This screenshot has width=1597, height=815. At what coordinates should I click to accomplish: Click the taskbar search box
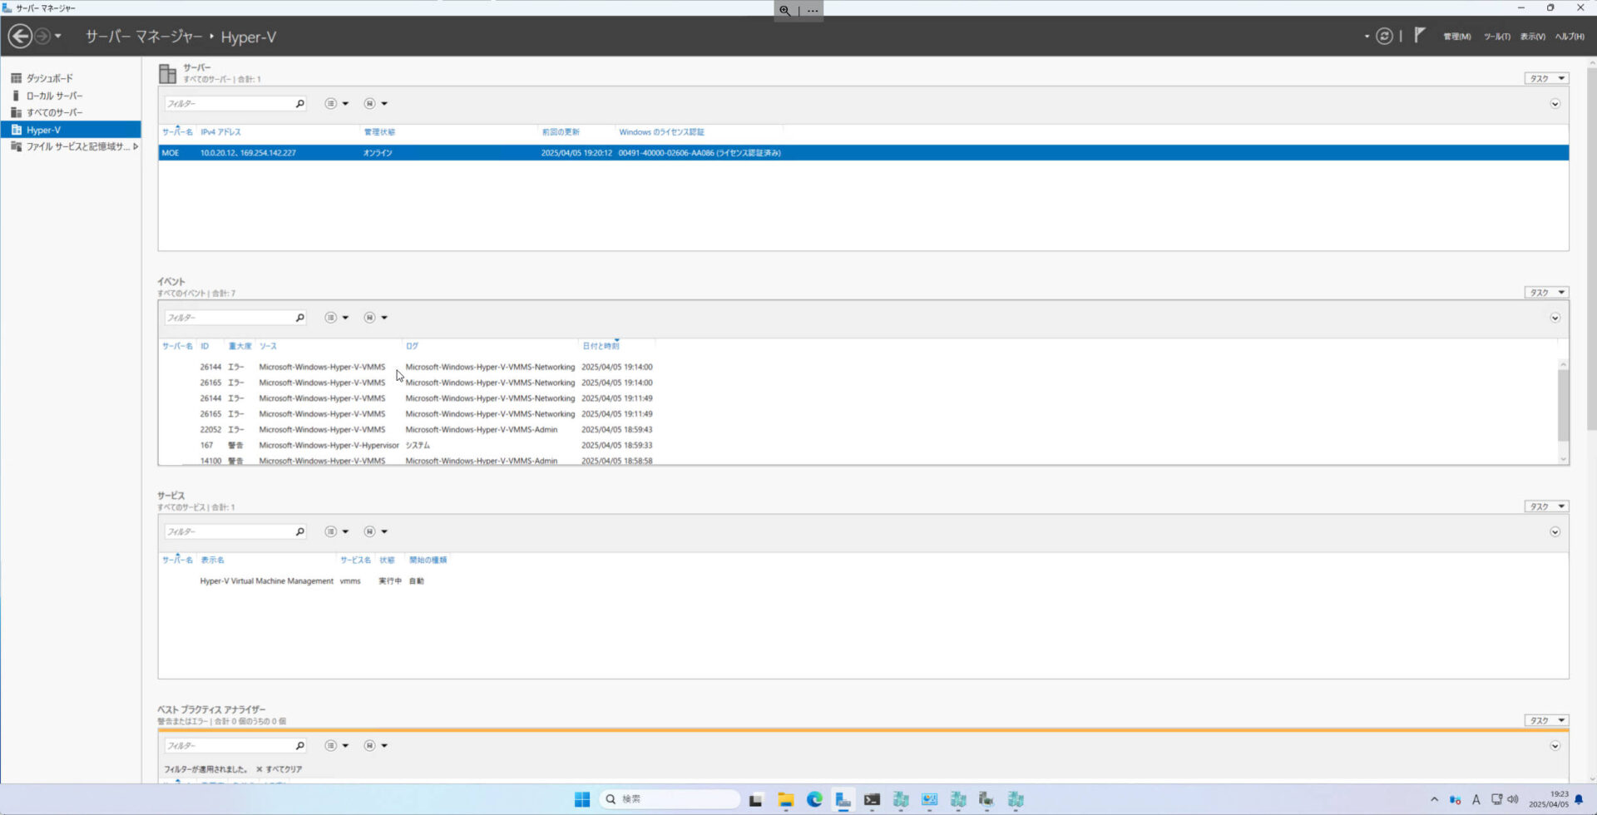pyautogui.click(x=670, y=799)
